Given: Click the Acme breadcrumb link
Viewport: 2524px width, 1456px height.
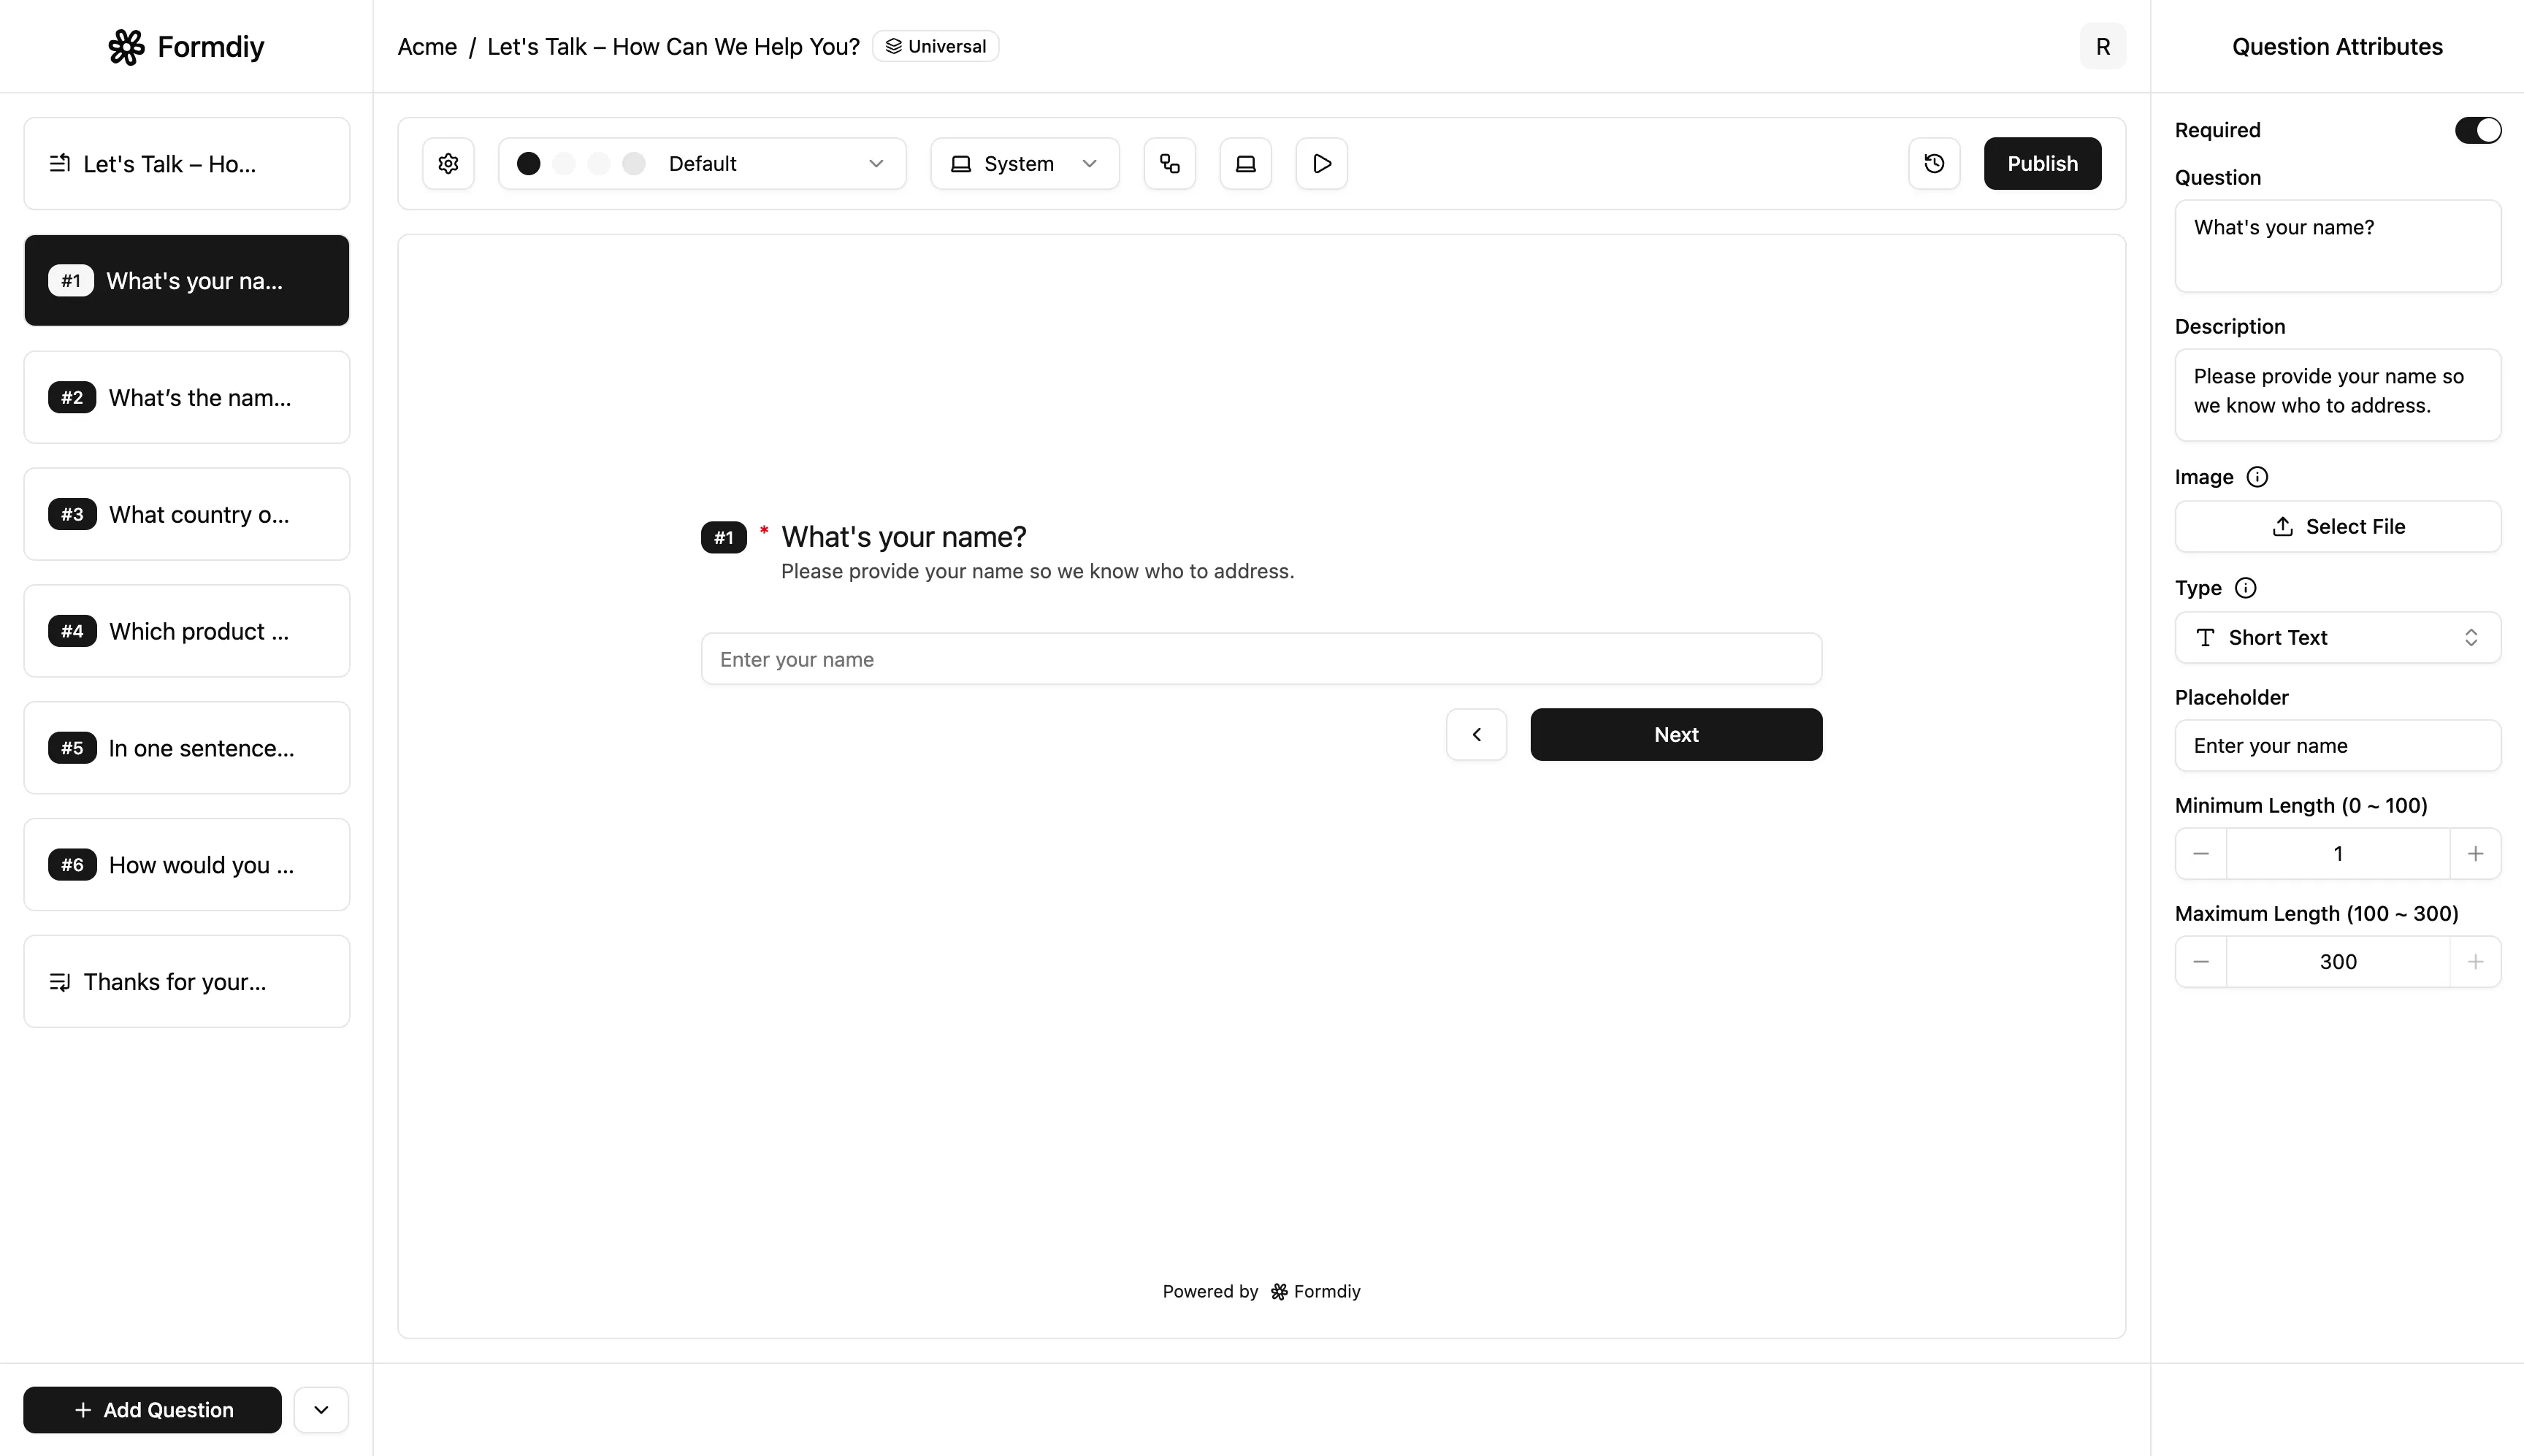Looking at the screenshot, I should click(x=427, y=47).
